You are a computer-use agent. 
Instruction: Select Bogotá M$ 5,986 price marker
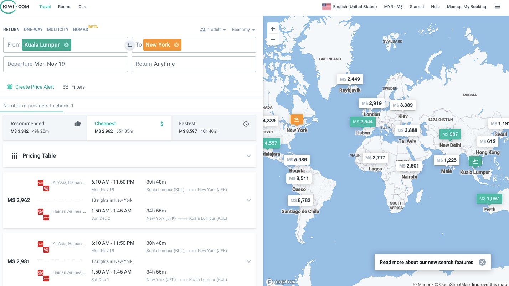(297, 160)
